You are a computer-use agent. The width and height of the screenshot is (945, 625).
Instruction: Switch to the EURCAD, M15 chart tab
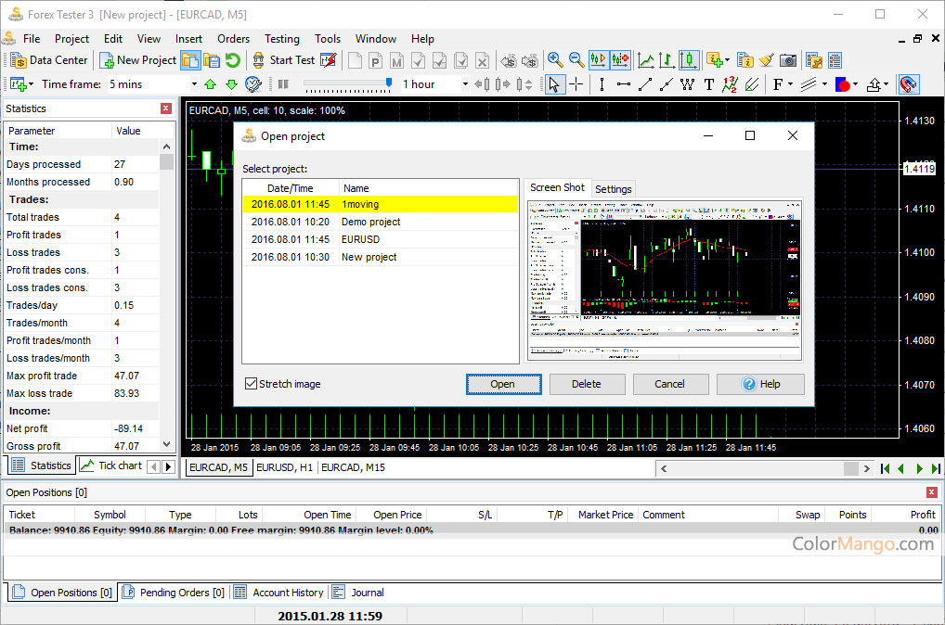(x=353, y=467)
